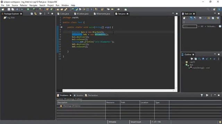Open the New Class dropdown arrow
Image resolution: width=222 pixels, height=124 pixels.
pos(54,9)
